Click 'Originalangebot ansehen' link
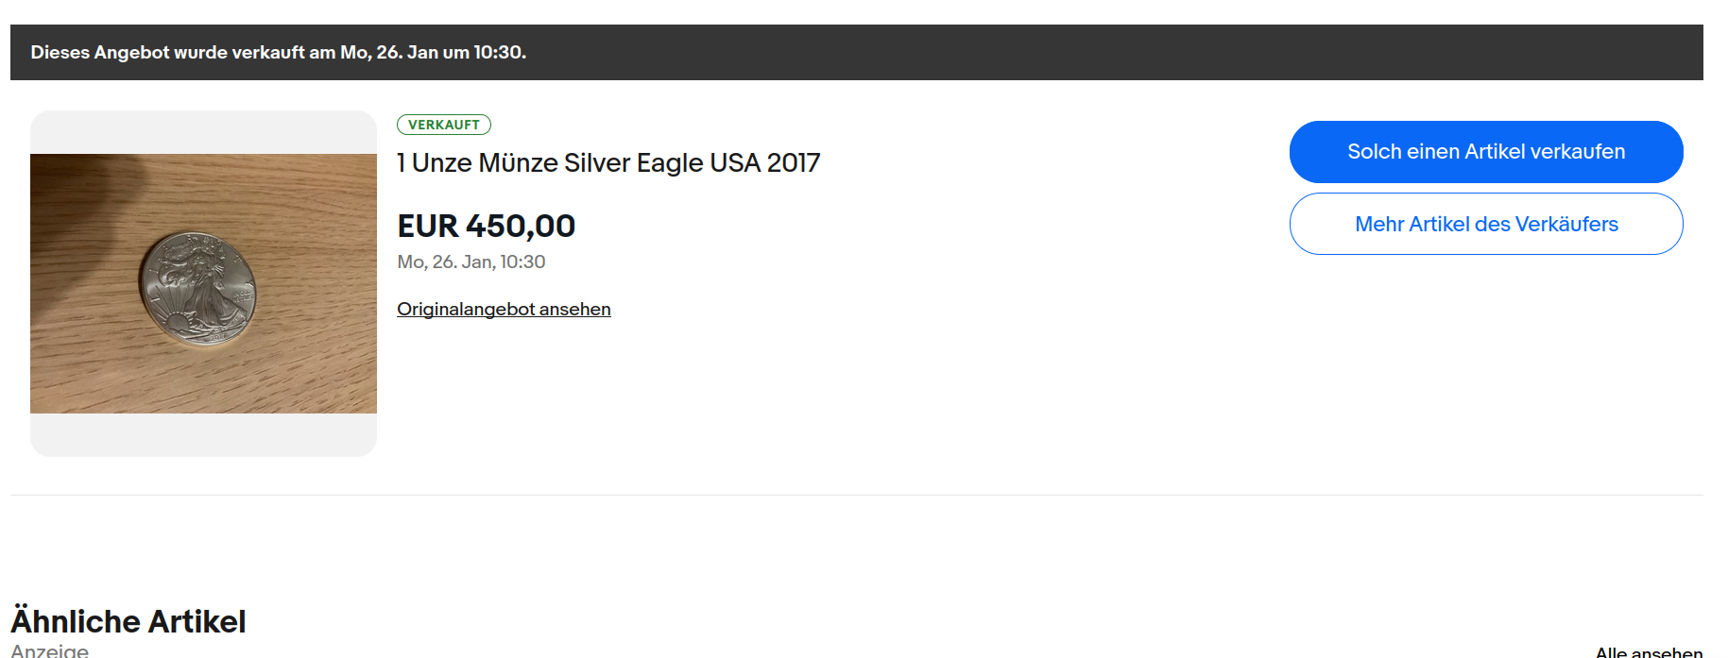Screen dimensions: 1728x658 click(504, 309)
